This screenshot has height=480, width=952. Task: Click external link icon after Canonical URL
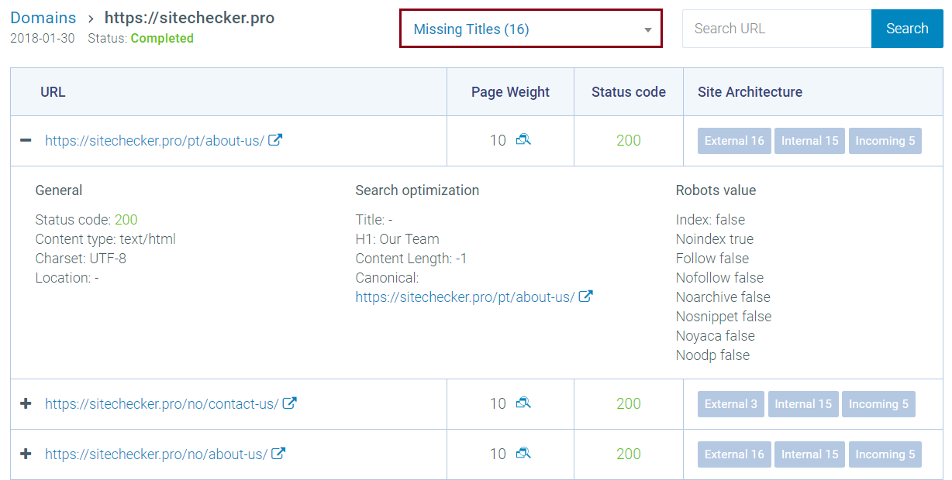click(586, 297)
